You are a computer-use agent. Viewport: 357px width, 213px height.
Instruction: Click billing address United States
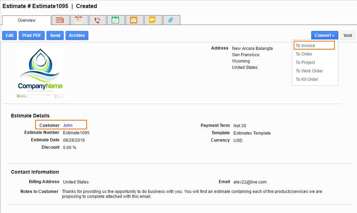tap(76, 182)
